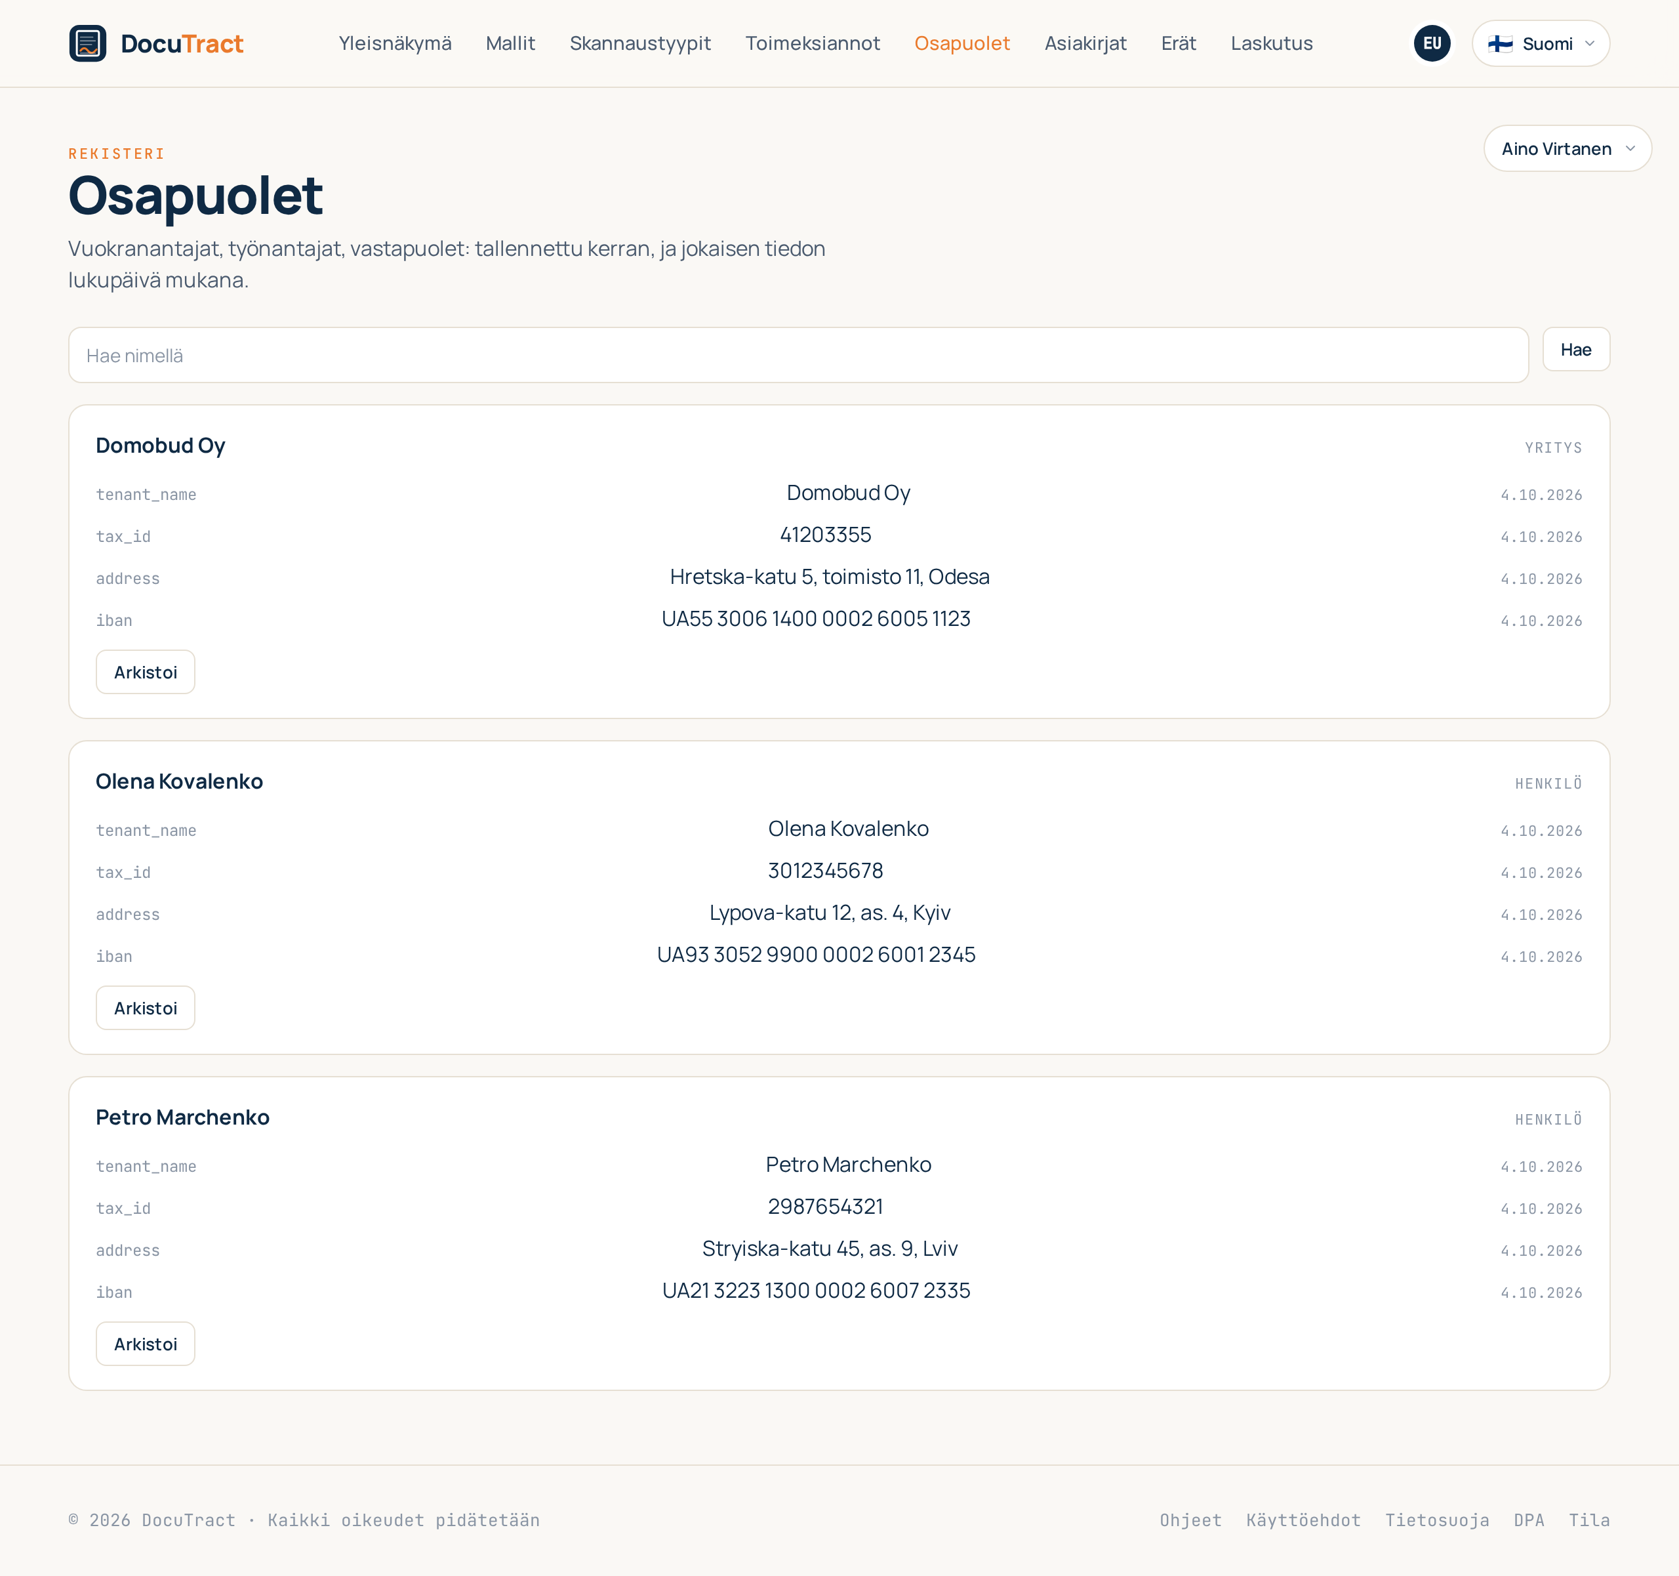1679x1576 pixels.
Task: Open the Erät section
Action: (x=1178, y=43)
